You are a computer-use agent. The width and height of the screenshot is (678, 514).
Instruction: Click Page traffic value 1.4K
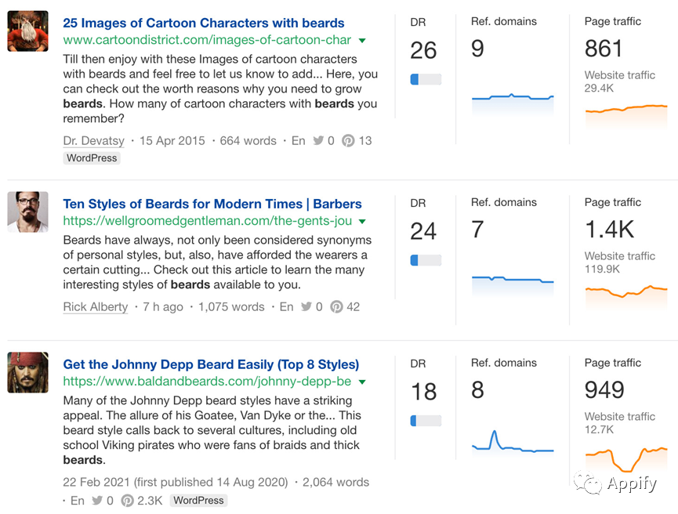[x=609, y=229]
